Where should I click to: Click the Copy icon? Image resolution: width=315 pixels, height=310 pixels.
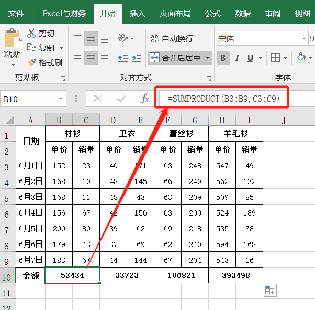point(31,48)
